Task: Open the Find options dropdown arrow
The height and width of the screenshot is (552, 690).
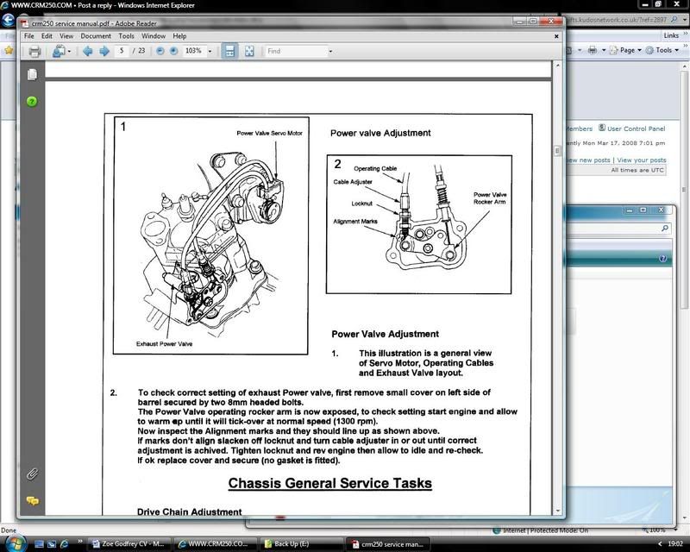Action: [x=330, y=52]
